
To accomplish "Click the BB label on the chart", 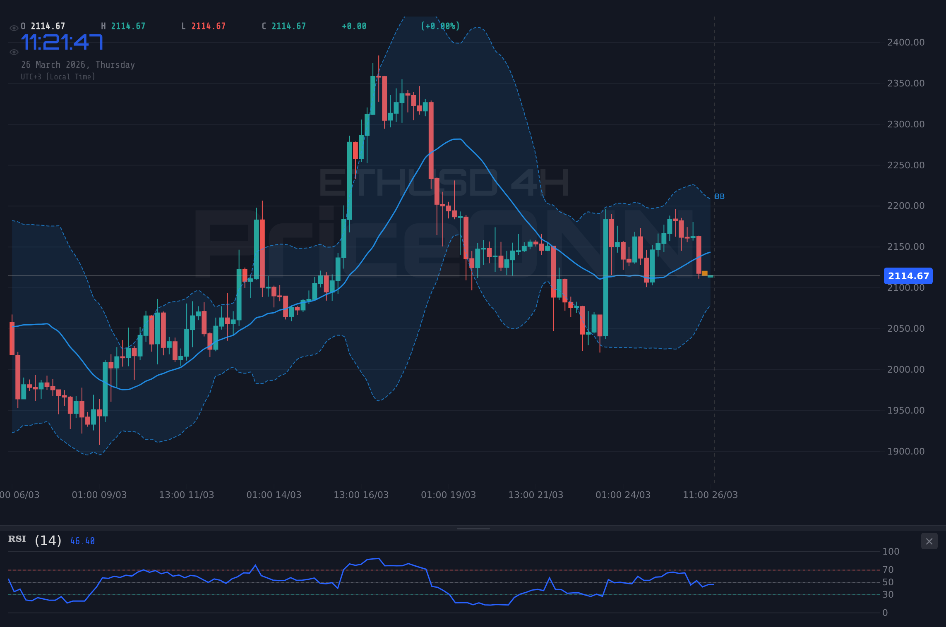I will [720, 196].
